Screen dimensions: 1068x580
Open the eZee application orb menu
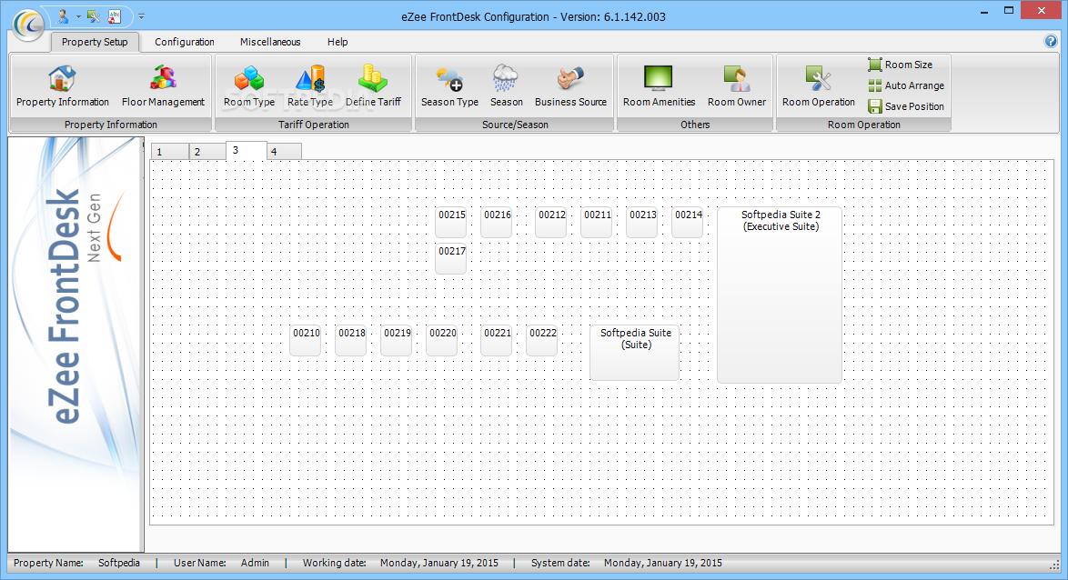[28, 25]
